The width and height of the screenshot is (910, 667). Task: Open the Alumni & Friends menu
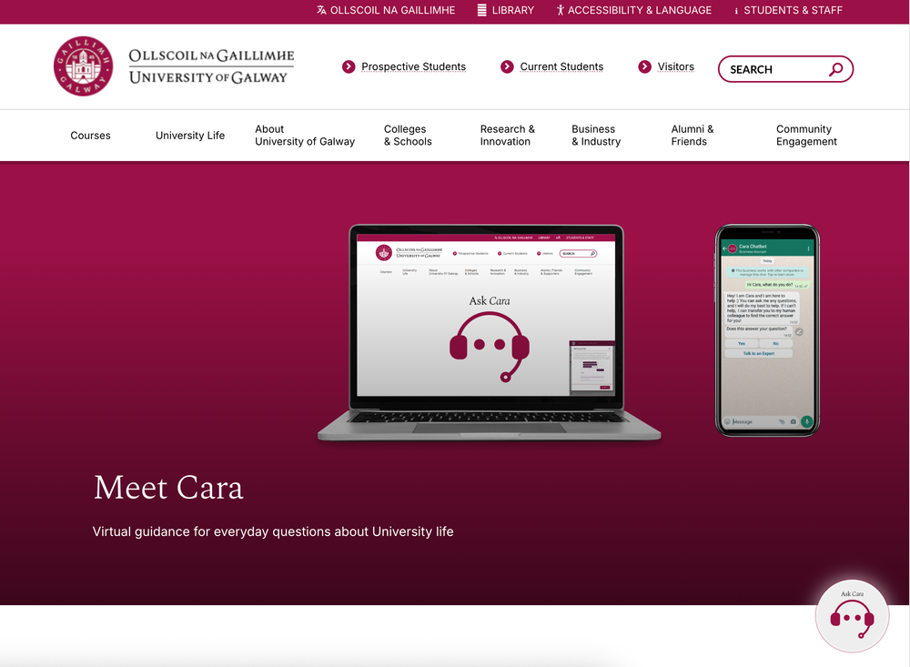pos(693,136)
